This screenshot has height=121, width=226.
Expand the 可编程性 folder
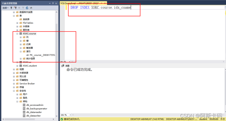14,80
